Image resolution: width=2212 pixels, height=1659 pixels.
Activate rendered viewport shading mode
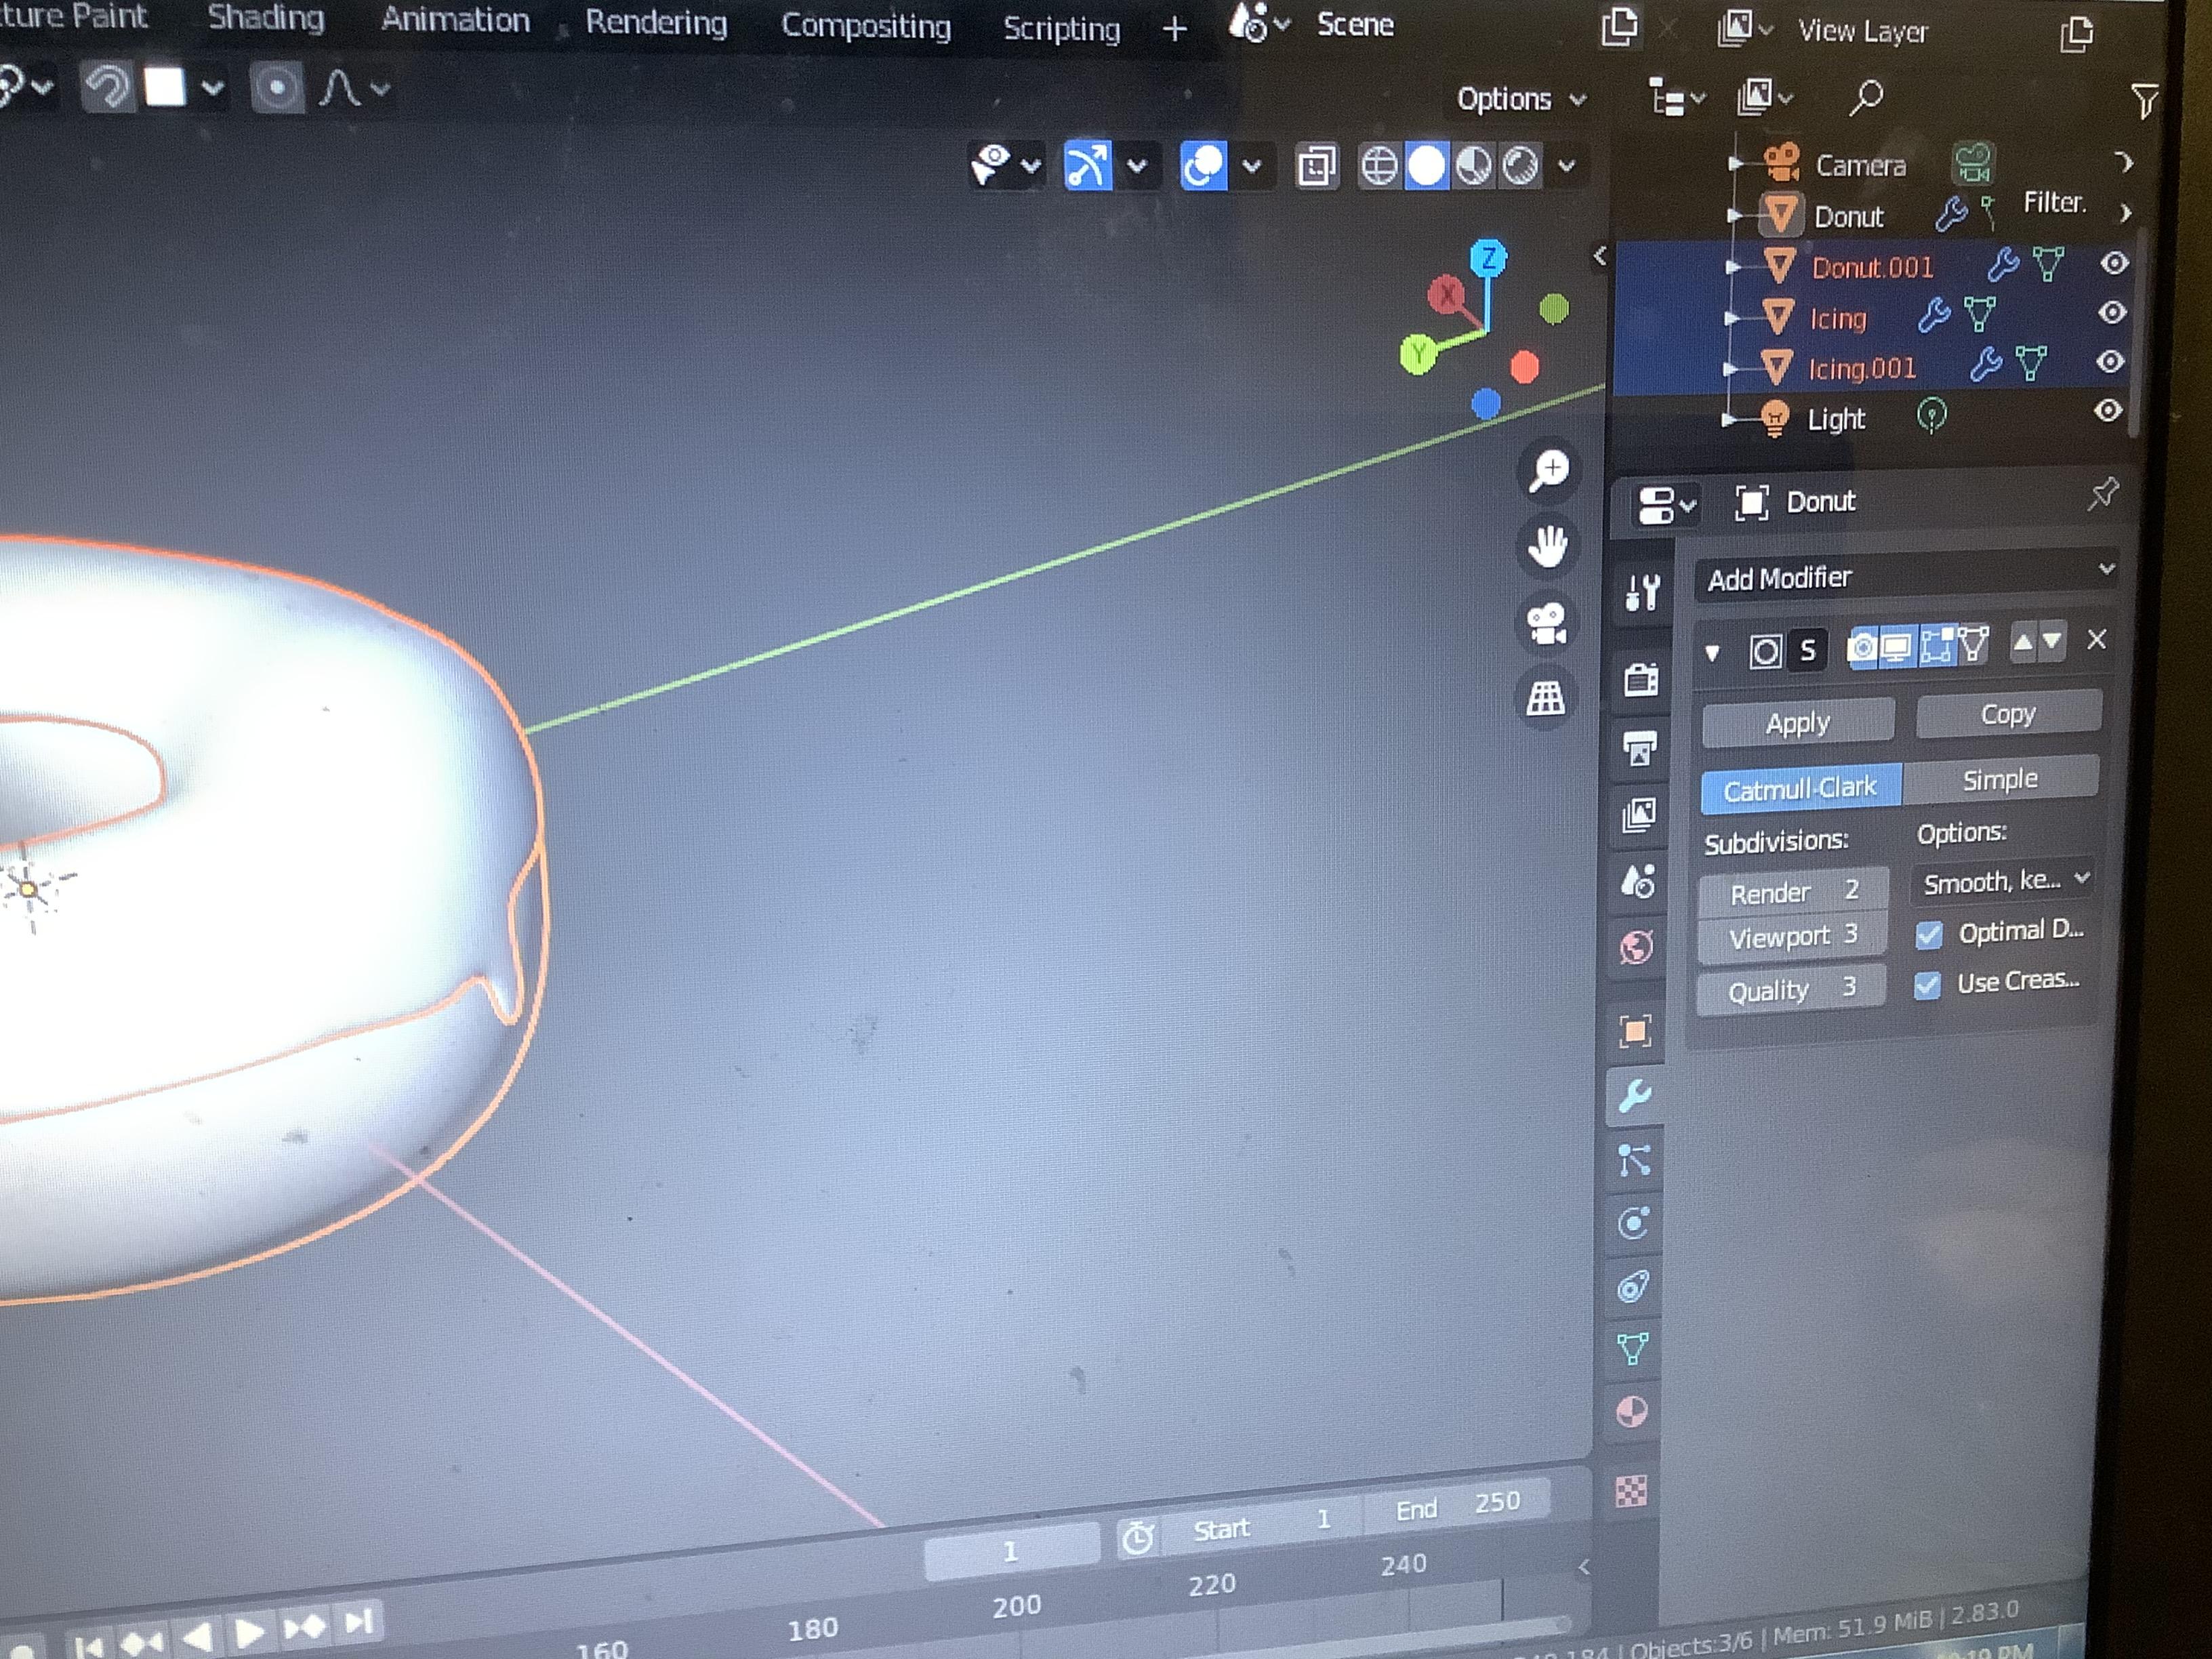(x=1522, y=167)
